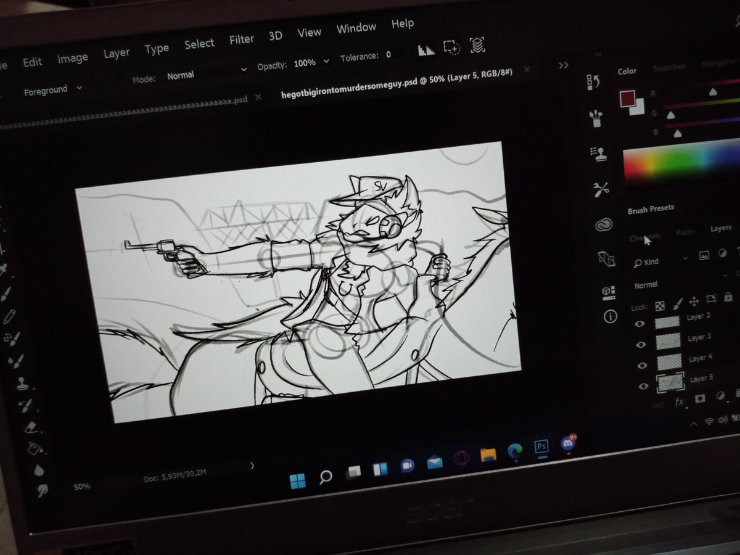740x555 pixels.
Task: Switch to the Channels tab
Action: point(645,237)
